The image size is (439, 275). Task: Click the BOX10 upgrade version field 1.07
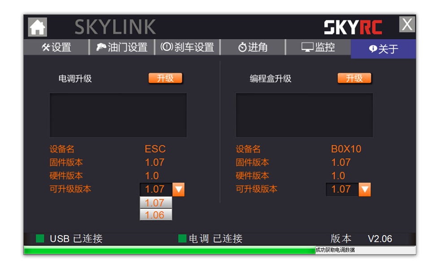click(x=342, y=190)
